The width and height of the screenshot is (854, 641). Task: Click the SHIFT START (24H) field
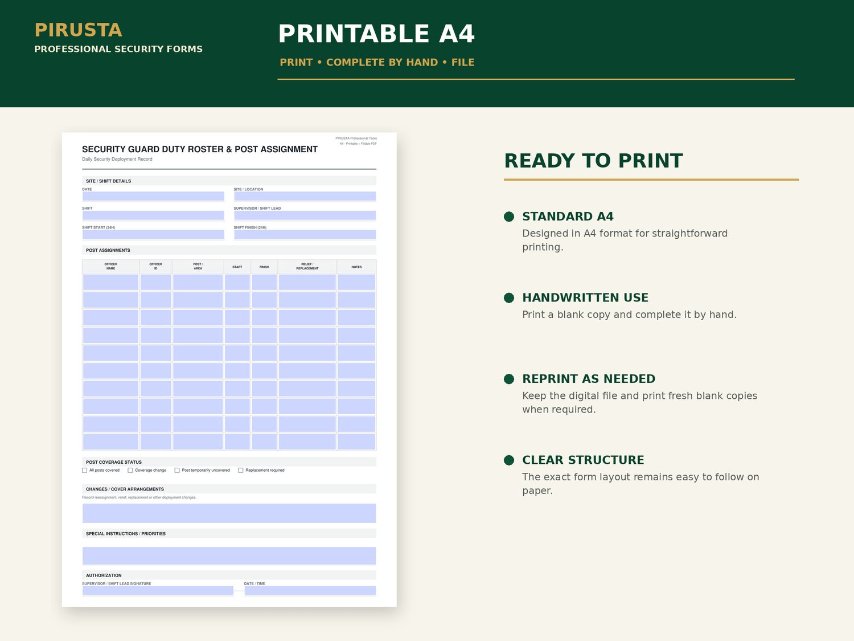tap(153, 234)
